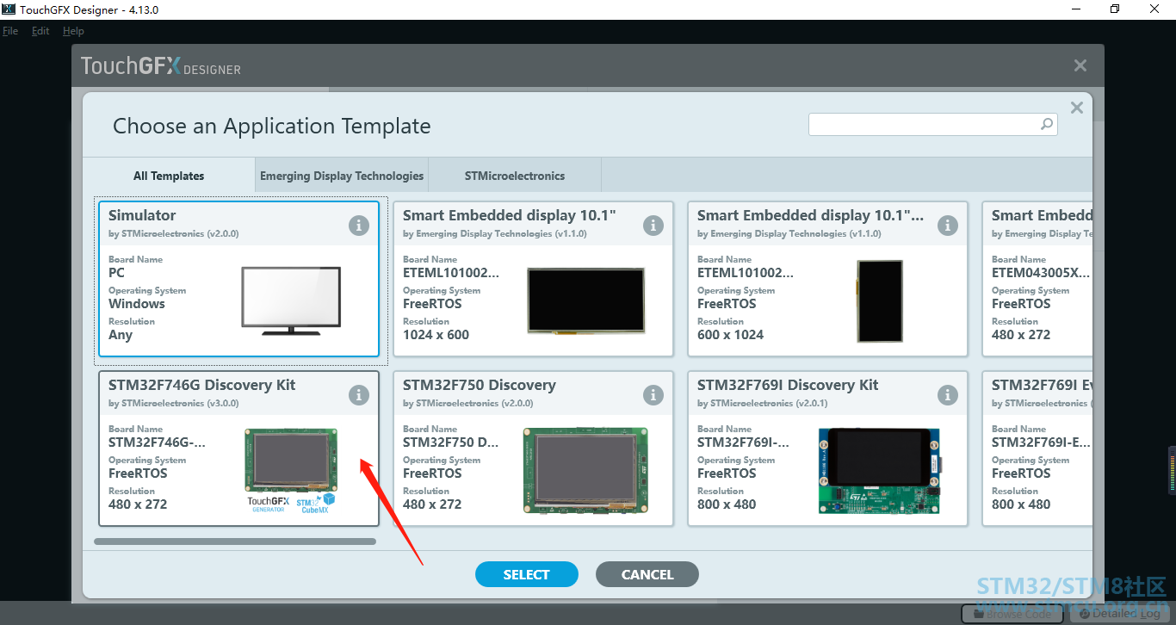Show info for STM32F769I Discovery Kit
Image resolution: width=1176 pixels, height=625 pixels.
pos(948,395)
